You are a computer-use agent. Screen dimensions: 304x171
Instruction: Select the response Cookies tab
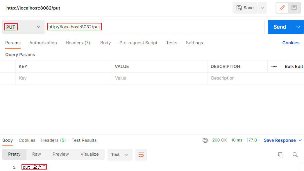[x=27, y=140]
